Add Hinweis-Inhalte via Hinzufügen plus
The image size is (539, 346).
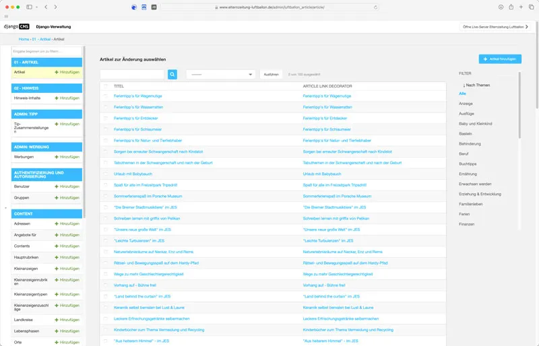67,98
